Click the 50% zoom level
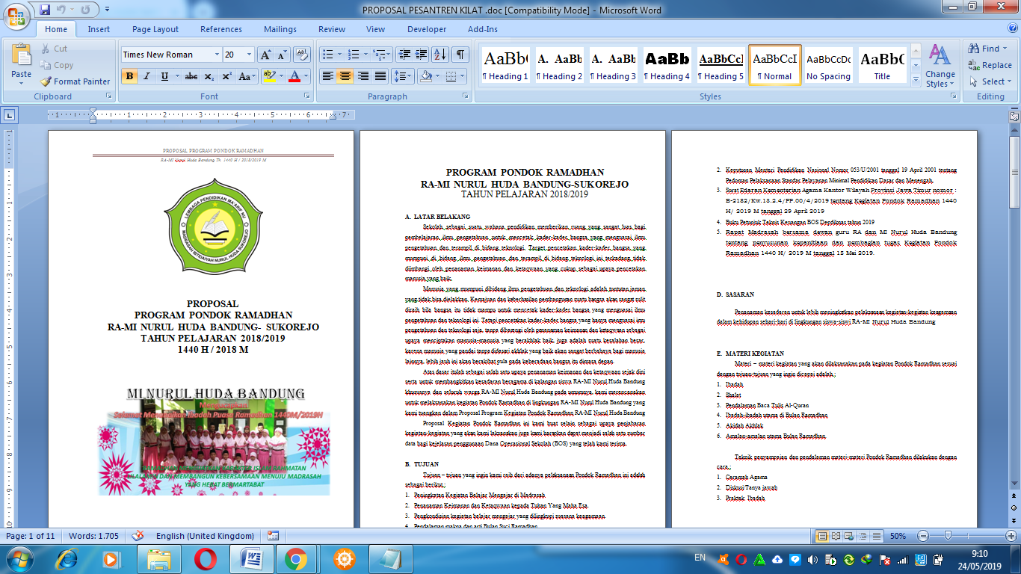The height and width of the screenshot is (574, 1021). pos(898,536)
